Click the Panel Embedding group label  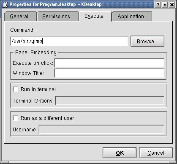[x=36, y=53]
